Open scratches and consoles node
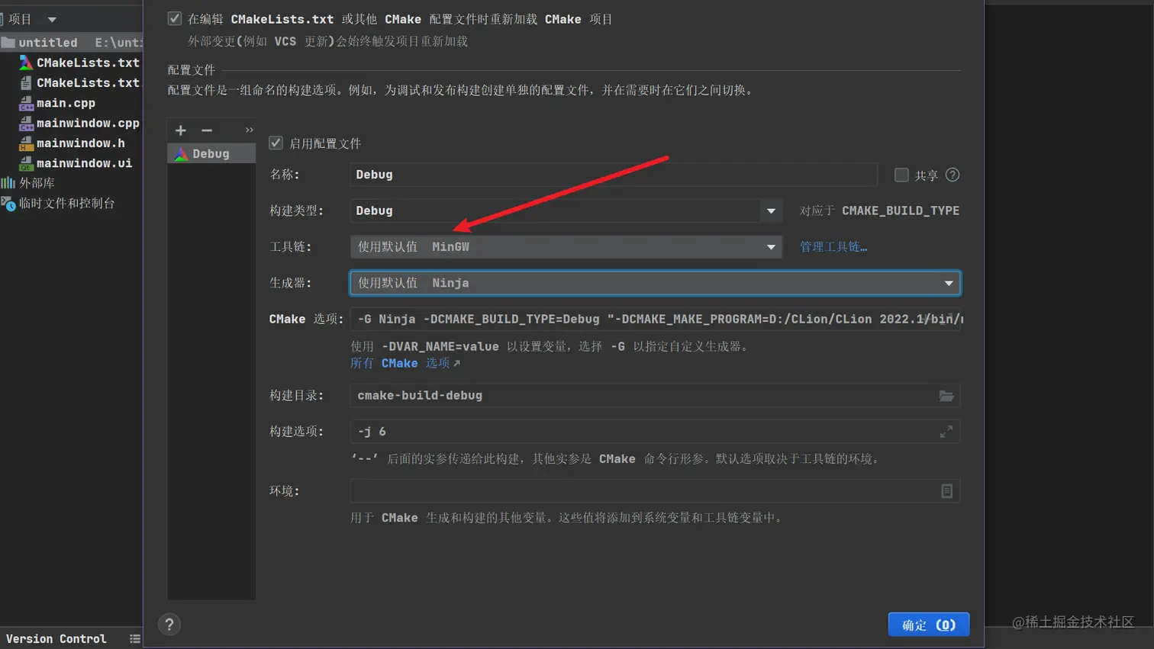This screenshot has width=1154, height=649. pyautogui.click(x=66, y=203)
